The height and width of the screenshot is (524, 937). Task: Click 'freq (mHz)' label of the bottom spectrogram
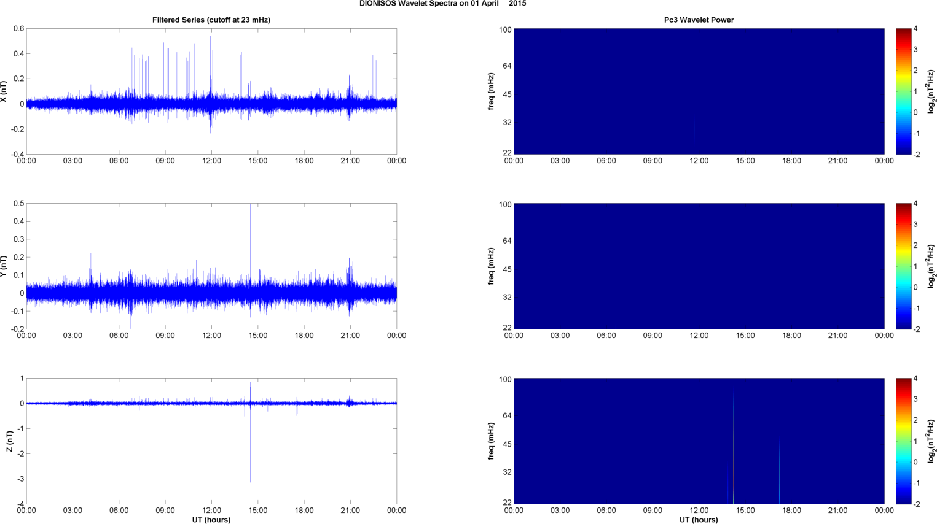click(492, 441)
